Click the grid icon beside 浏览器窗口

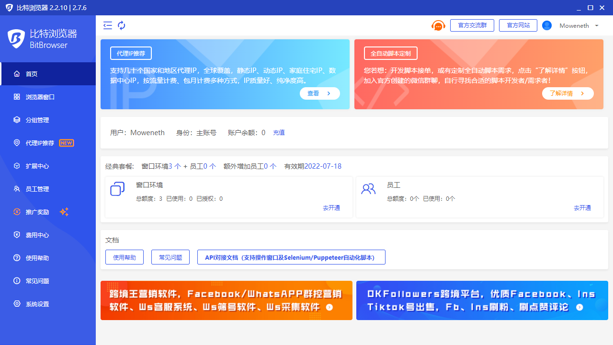click(x=17, y=97)
